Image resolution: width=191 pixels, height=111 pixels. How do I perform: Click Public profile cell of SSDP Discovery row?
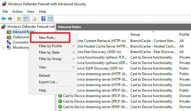(x=184, y=68)
